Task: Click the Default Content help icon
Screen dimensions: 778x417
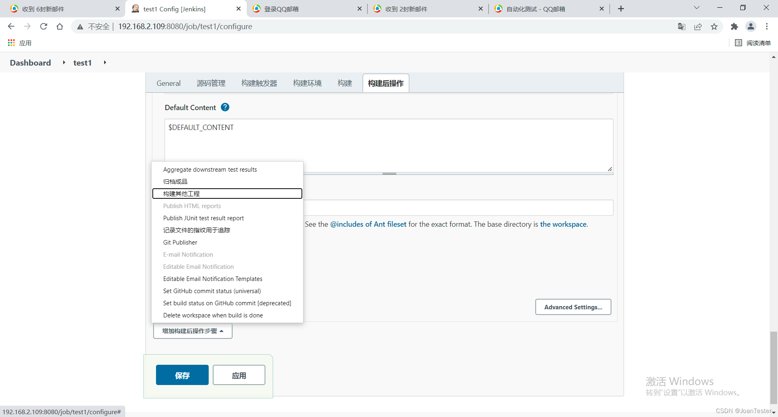Action: (x=225, y=107)
